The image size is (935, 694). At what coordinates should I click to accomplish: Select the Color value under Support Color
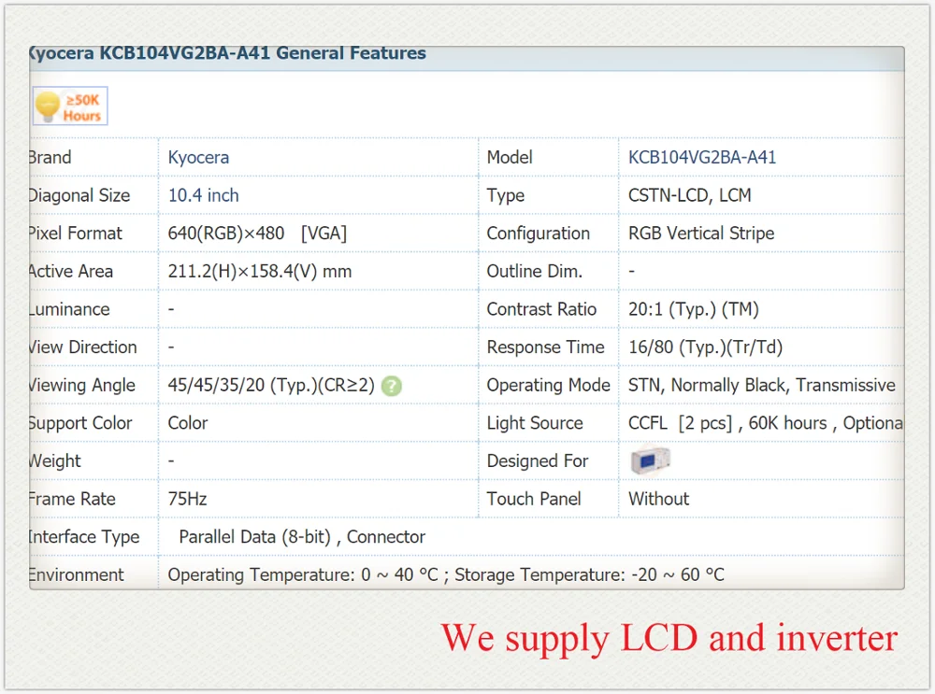click(x=188, y=423)
